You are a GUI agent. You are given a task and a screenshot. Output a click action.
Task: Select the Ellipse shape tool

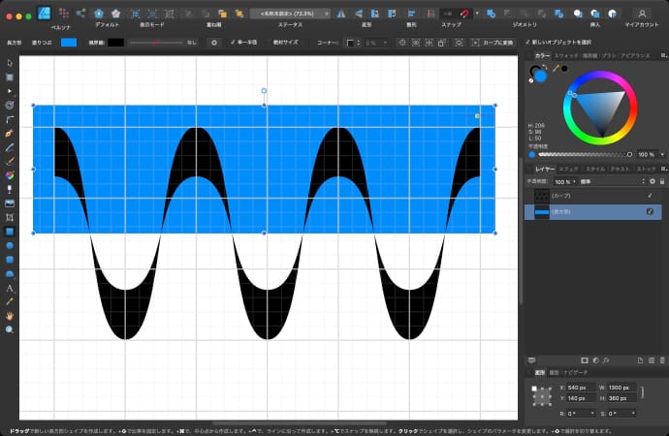click(x=10, y=245)
